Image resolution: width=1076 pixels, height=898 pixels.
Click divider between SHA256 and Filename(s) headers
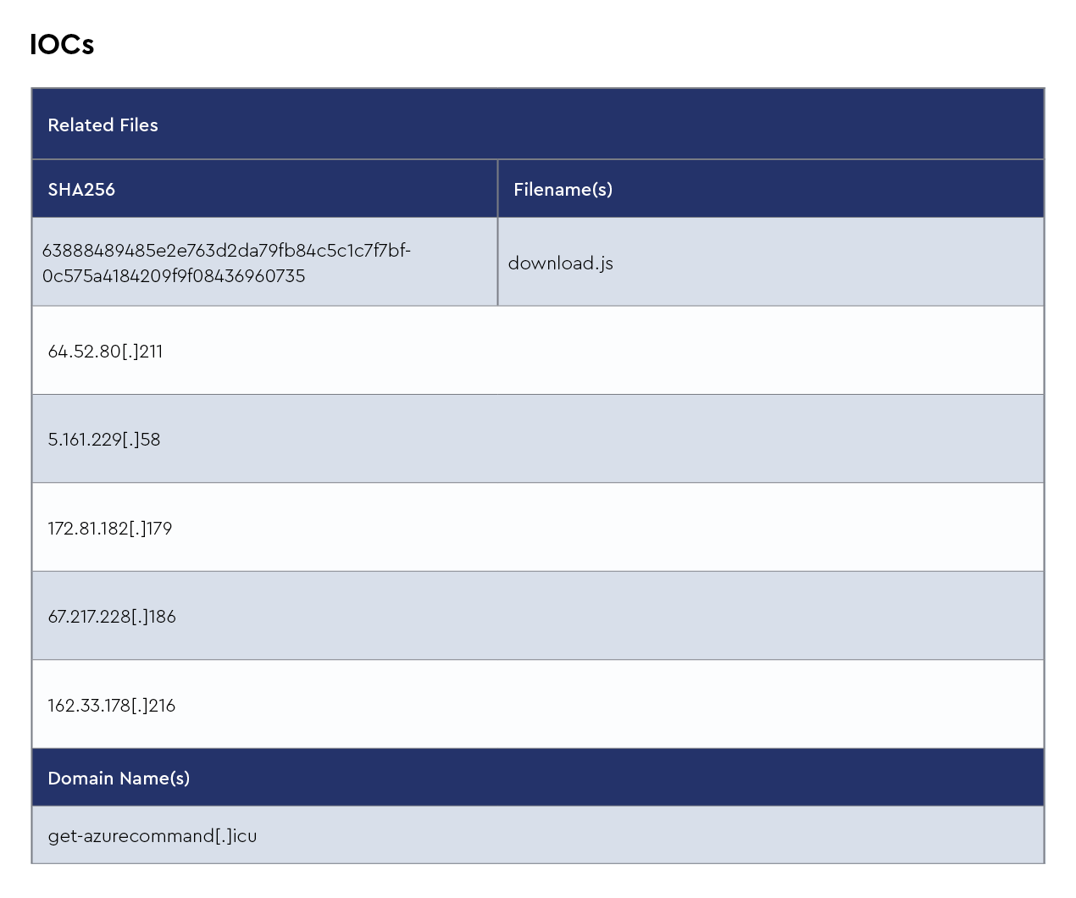[x=497, y=189]
